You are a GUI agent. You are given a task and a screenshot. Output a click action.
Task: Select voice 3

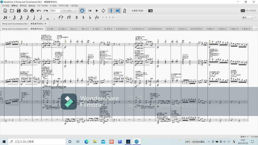(110, 17)
